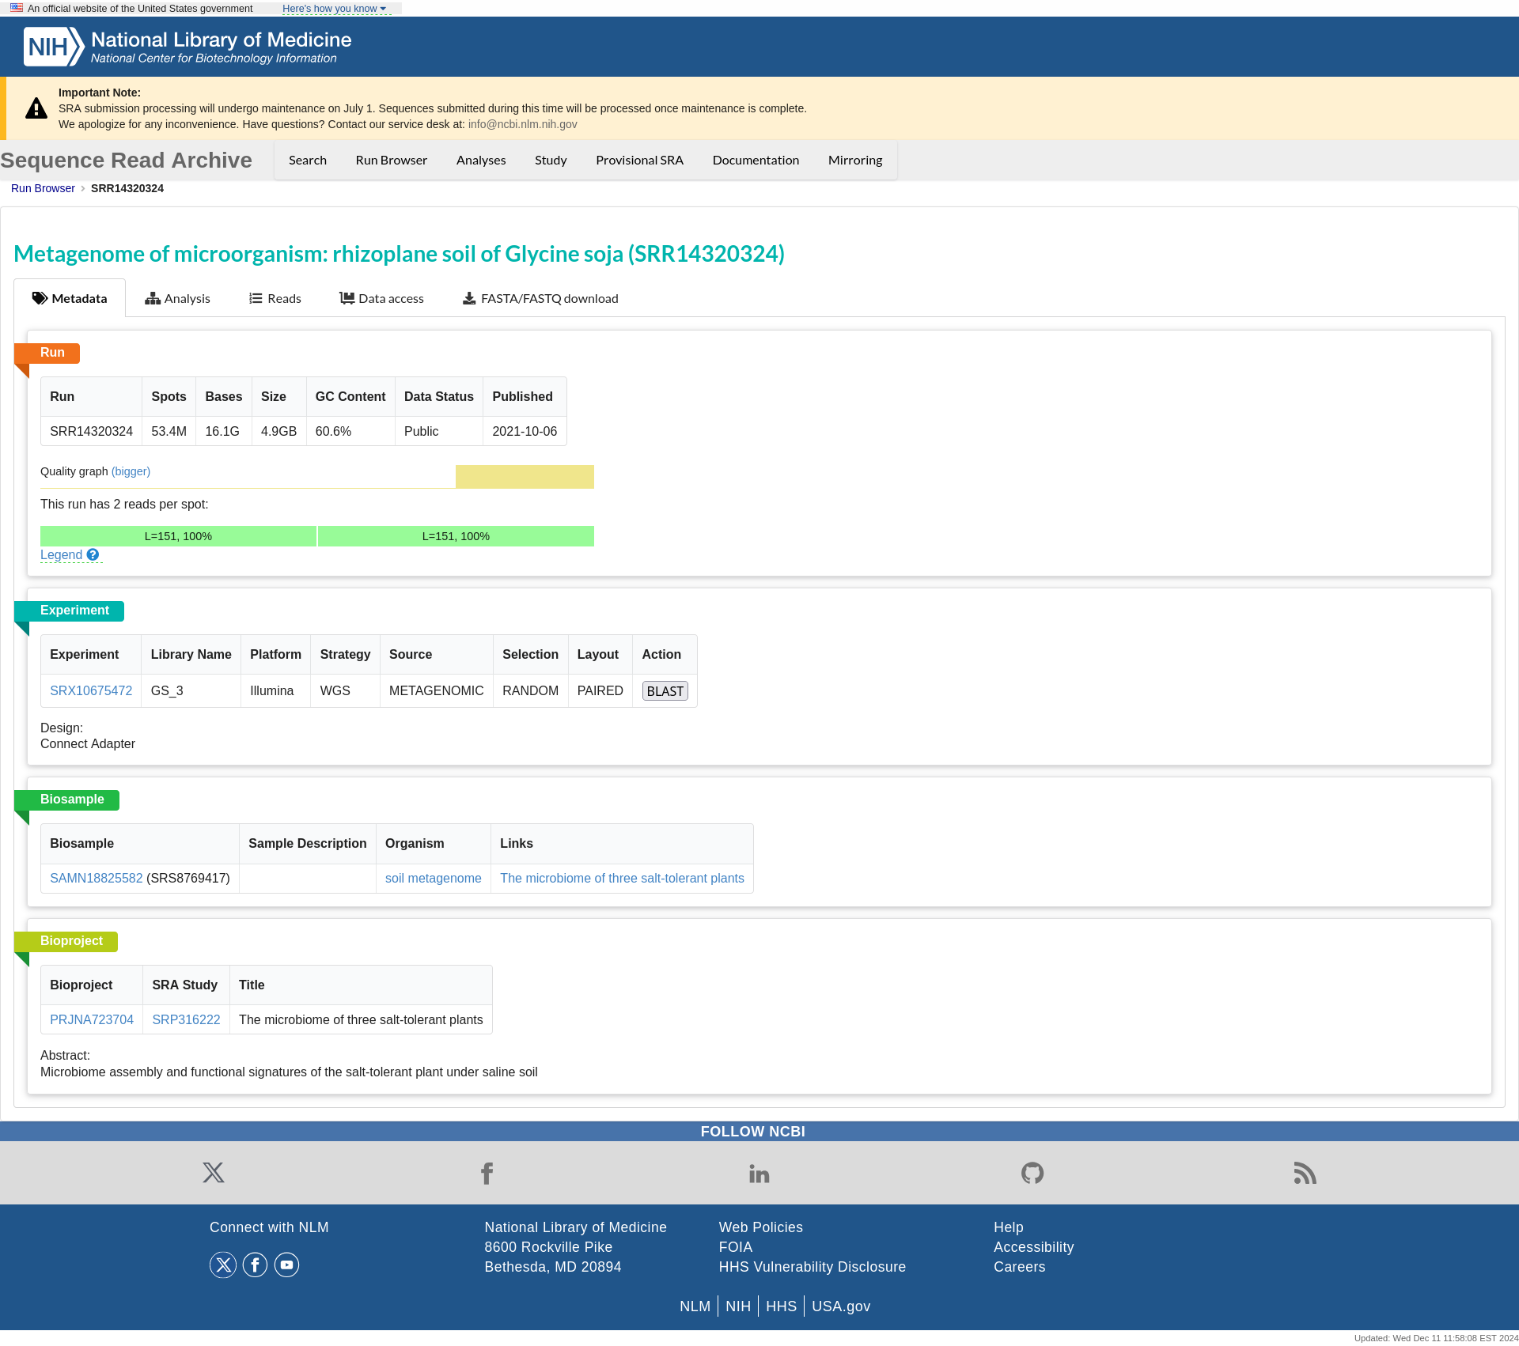This screenshot has height=1346, width=1519.
Task: Switch to the Metadata tab
Action: 70,298
